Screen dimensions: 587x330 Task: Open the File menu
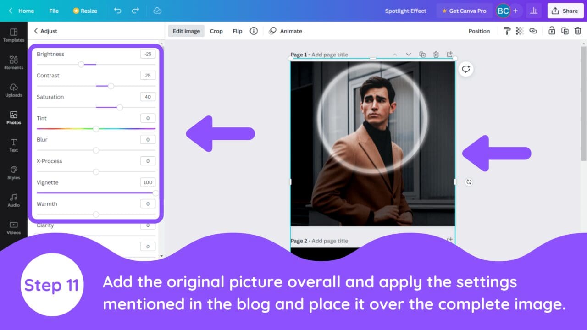click(x=54, y=11)
